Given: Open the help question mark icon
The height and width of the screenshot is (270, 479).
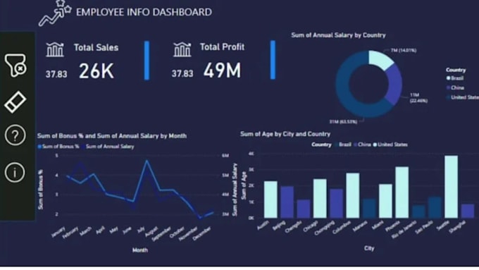Looking at the screenshot, I should [15, 135].
